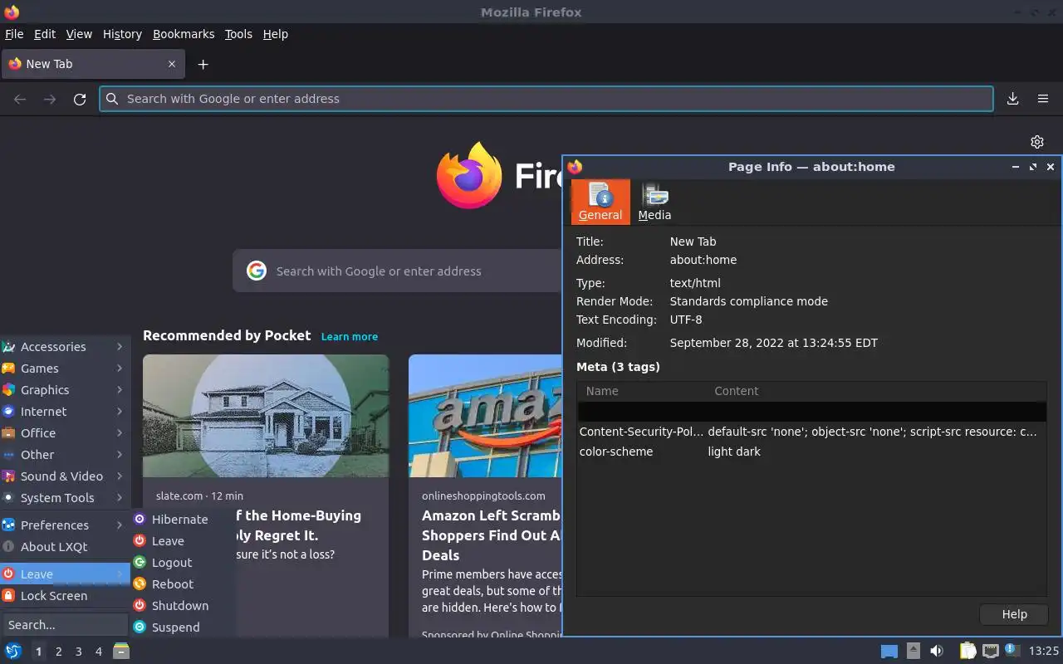Open the removable media eject icon
1063x664 pixels.
coord(913,651)
